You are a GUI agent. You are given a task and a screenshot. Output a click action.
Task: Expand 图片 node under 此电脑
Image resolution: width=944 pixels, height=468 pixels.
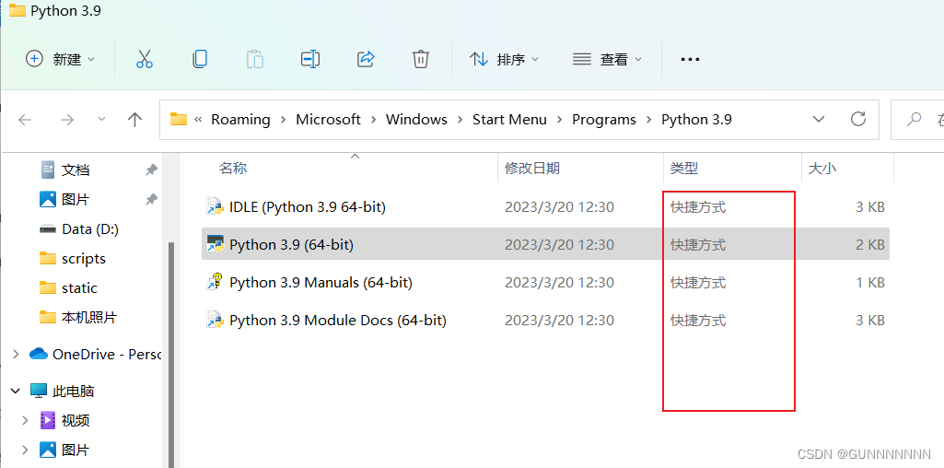(25, 450)
